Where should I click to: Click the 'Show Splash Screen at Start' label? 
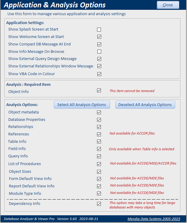tap(33, 29)
